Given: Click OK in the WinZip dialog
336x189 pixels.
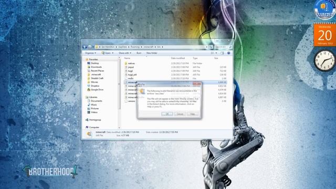Looking at the screenshot, I should pyautogui.click(x=167, y=114).
